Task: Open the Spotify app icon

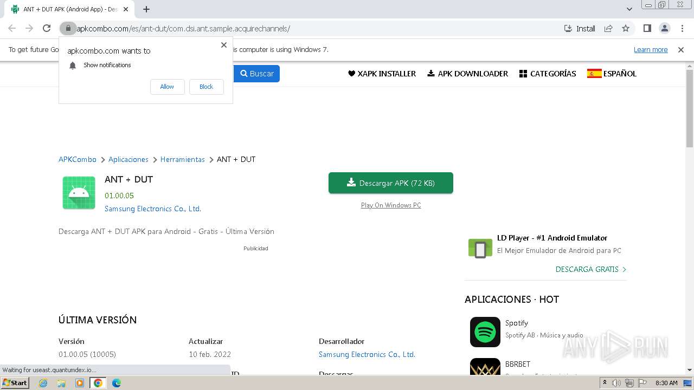Action: (485, 332)
